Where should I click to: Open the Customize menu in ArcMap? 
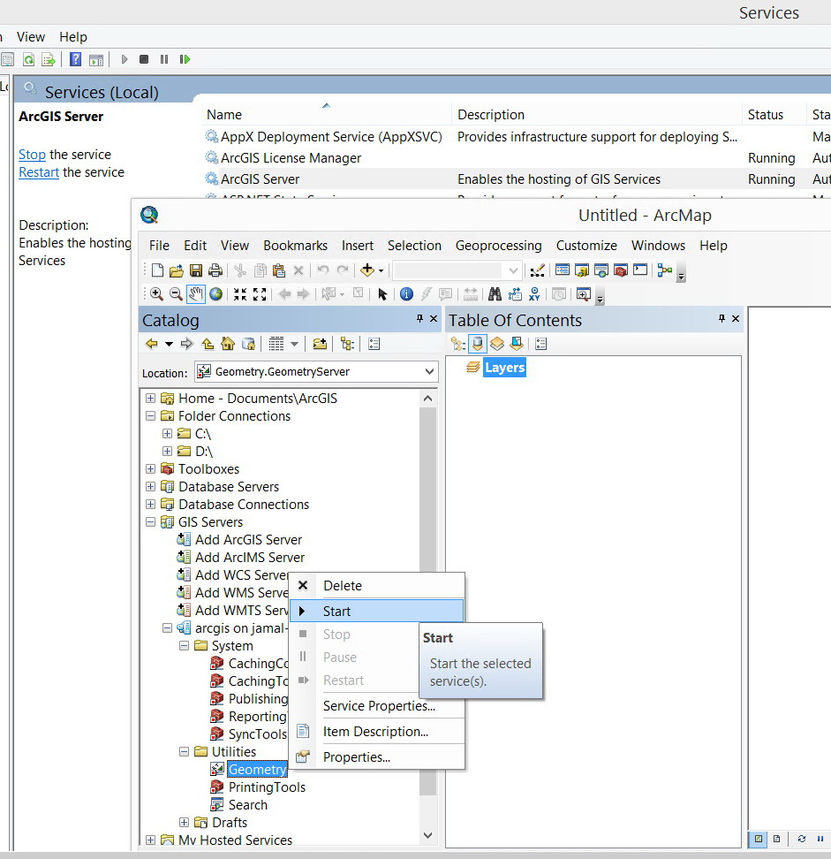[x=586, y=246]
